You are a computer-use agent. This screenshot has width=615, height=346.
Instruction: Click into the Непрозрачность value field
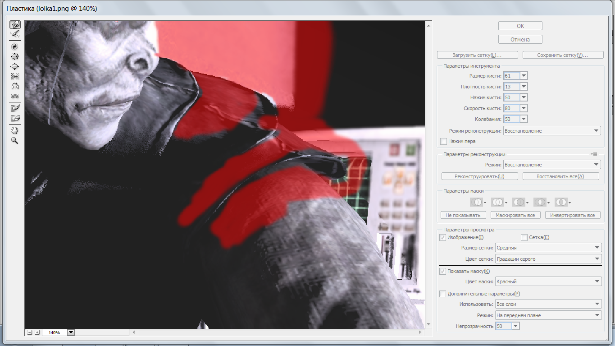(504, 326)
